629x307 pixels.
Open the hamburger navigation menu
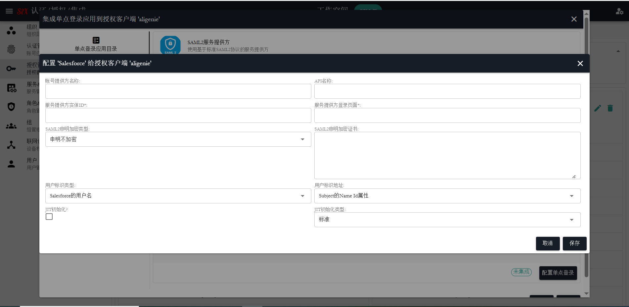(x=9, y=11)
